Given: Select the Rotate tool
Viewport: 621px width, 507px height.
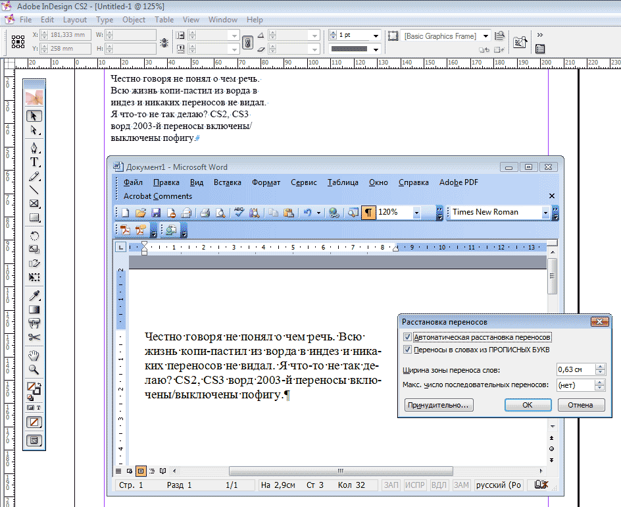Looking at the screenshot, I should pyautogui.click(x=34, y=236).
